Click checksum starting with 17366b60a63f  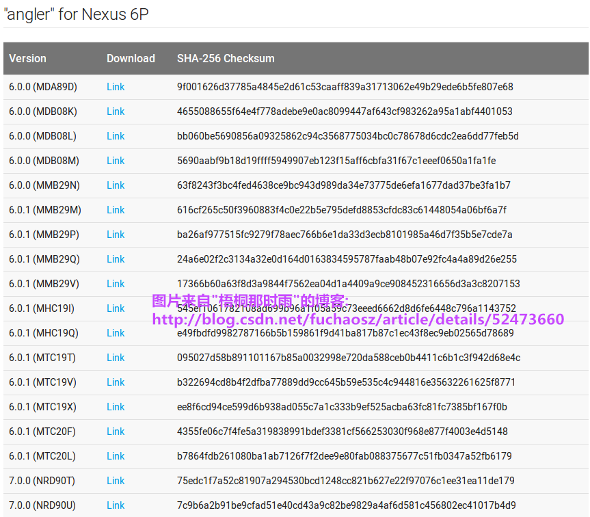349,284
